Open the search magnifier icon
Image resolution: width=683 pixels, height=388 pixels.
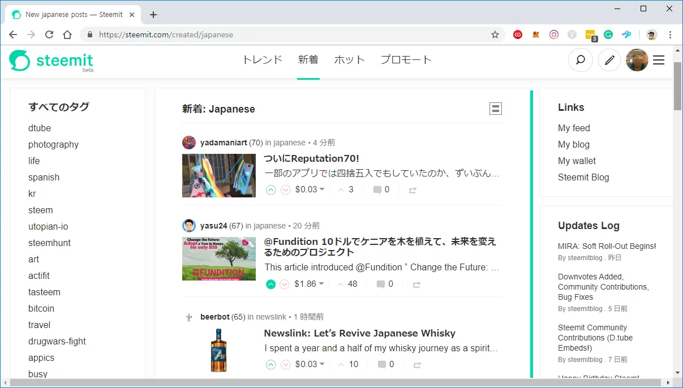[x=580, y=60]
